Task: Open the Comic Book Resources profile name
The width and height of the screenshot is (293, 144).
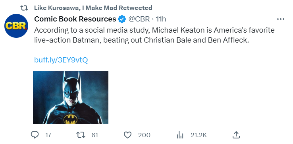Action: (x=75, y=19)
